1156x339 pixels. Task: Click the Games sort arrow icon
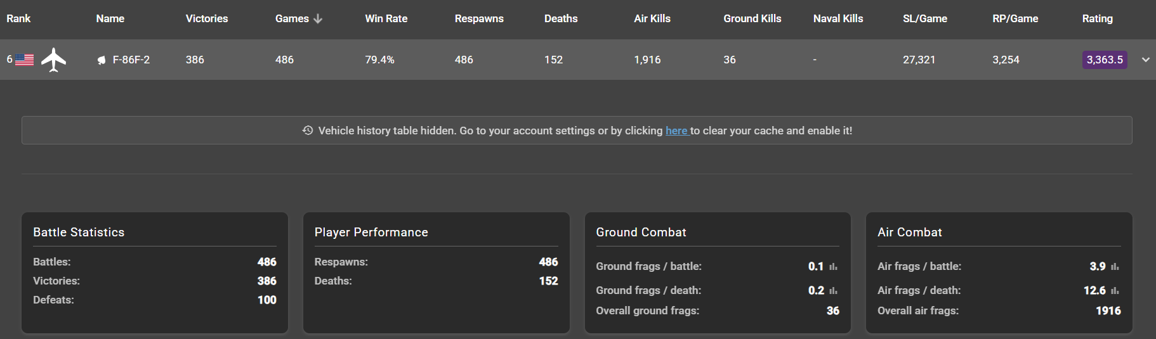(x=318, y=19)
